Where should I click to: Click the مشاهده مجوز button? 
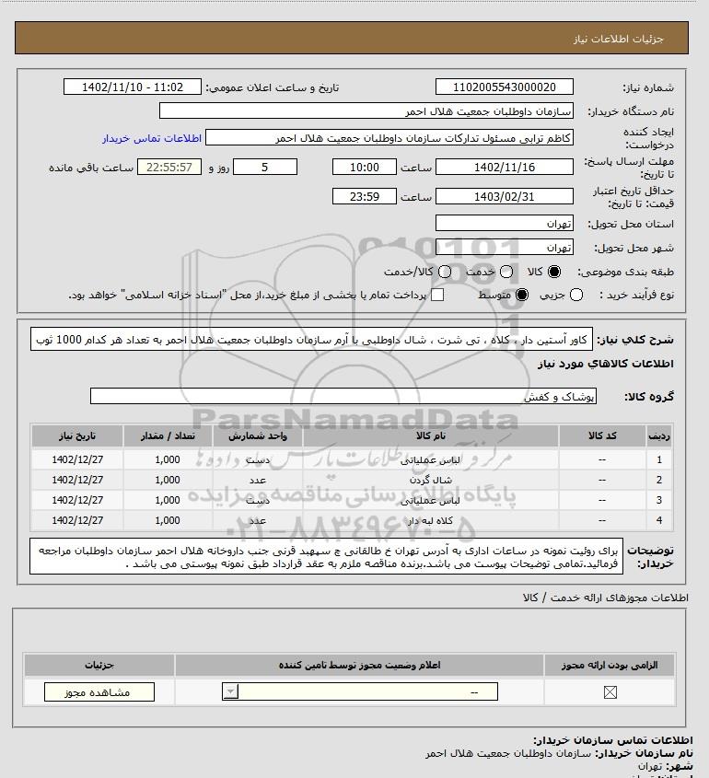click(x=99, y=692)
